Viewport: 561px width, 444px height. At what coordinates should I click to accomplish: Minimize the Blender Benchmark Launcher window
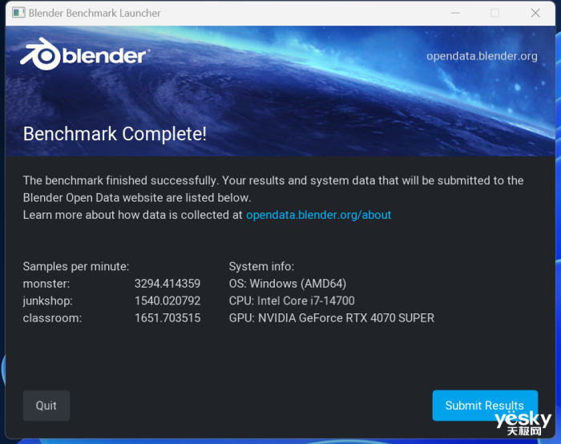click(x=454, y=13)
